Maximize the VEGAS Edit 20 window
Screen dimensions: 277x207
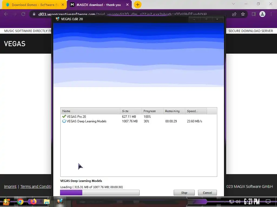[206, 19]
